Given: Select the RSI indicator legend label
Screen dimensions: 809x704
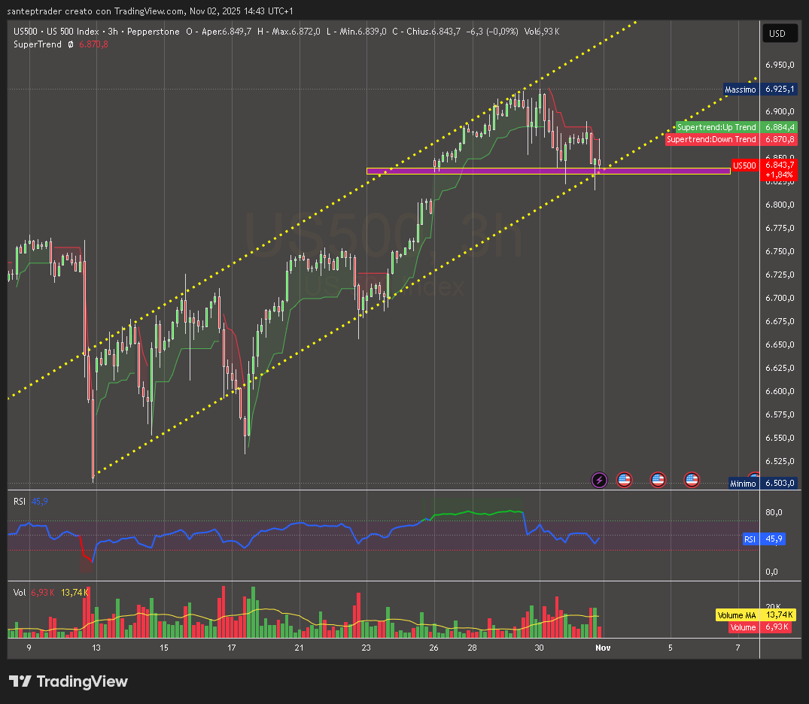Looking at the screenshot, I should point(20,500).
